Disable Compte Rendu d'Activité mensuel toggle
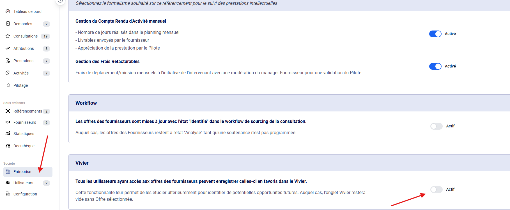Image resolution: width=510 pixels, height=210 pixels. click(435, 34)
